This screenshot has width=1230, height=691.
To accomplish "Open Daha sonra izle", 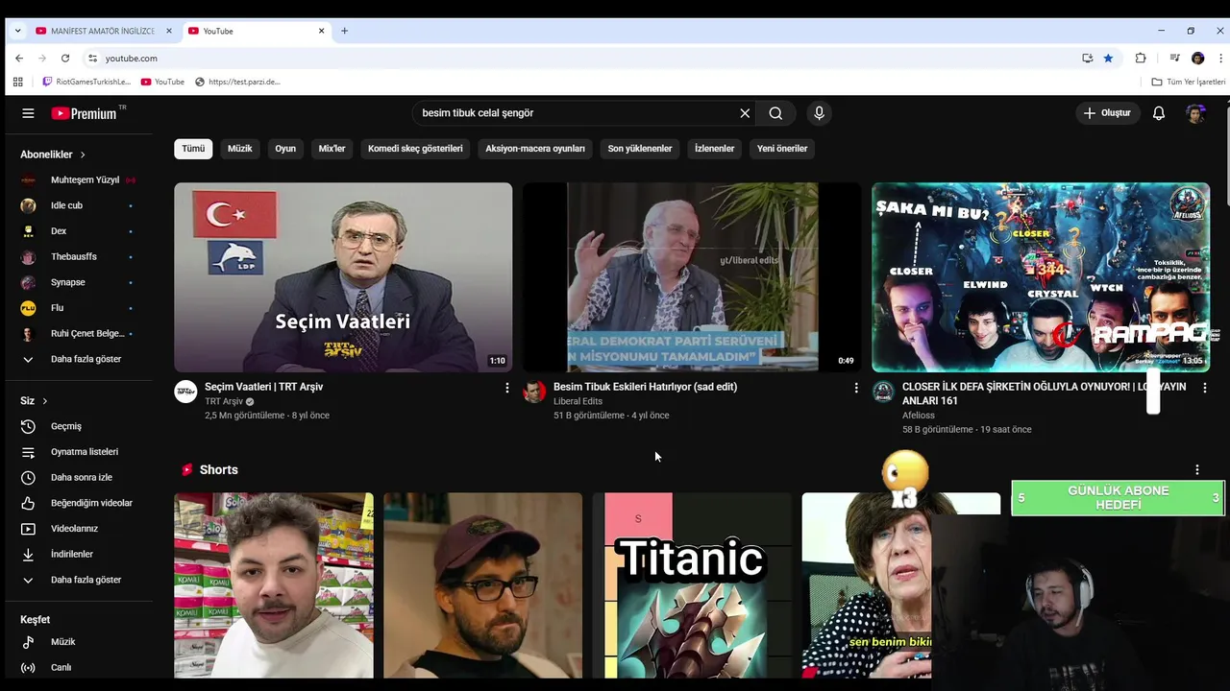I will 79,478.
